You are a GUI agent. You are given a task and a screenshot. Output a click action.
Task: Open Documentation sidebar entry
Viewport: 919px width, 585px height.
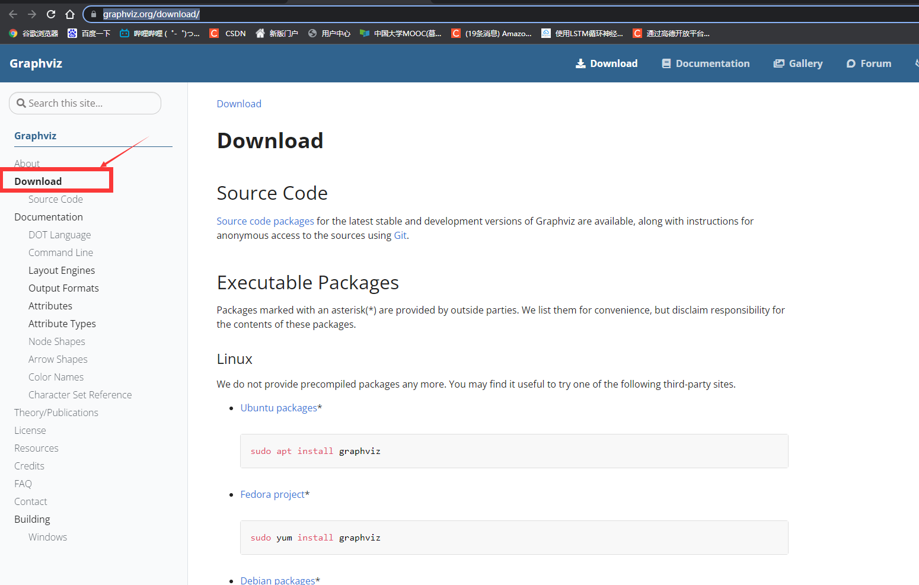49,217
